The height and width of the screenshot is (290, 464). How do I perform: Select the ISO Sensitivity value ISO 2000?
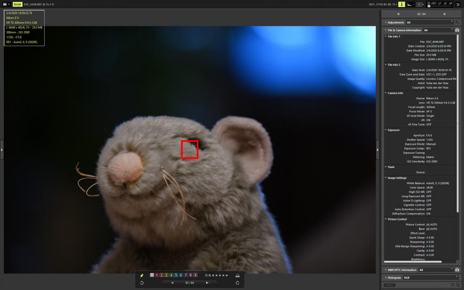coord(432,161)
